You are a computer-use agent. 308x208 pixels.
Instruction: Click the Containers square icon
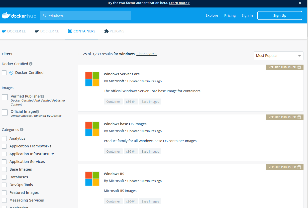pos(70,31)
